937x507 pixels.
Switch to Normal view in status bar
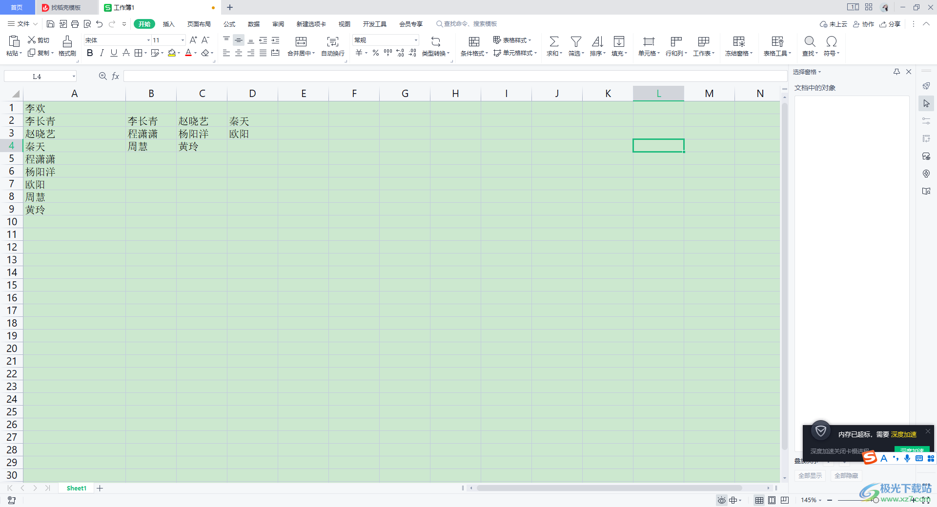pyautogui.click(x=759, y=500)
